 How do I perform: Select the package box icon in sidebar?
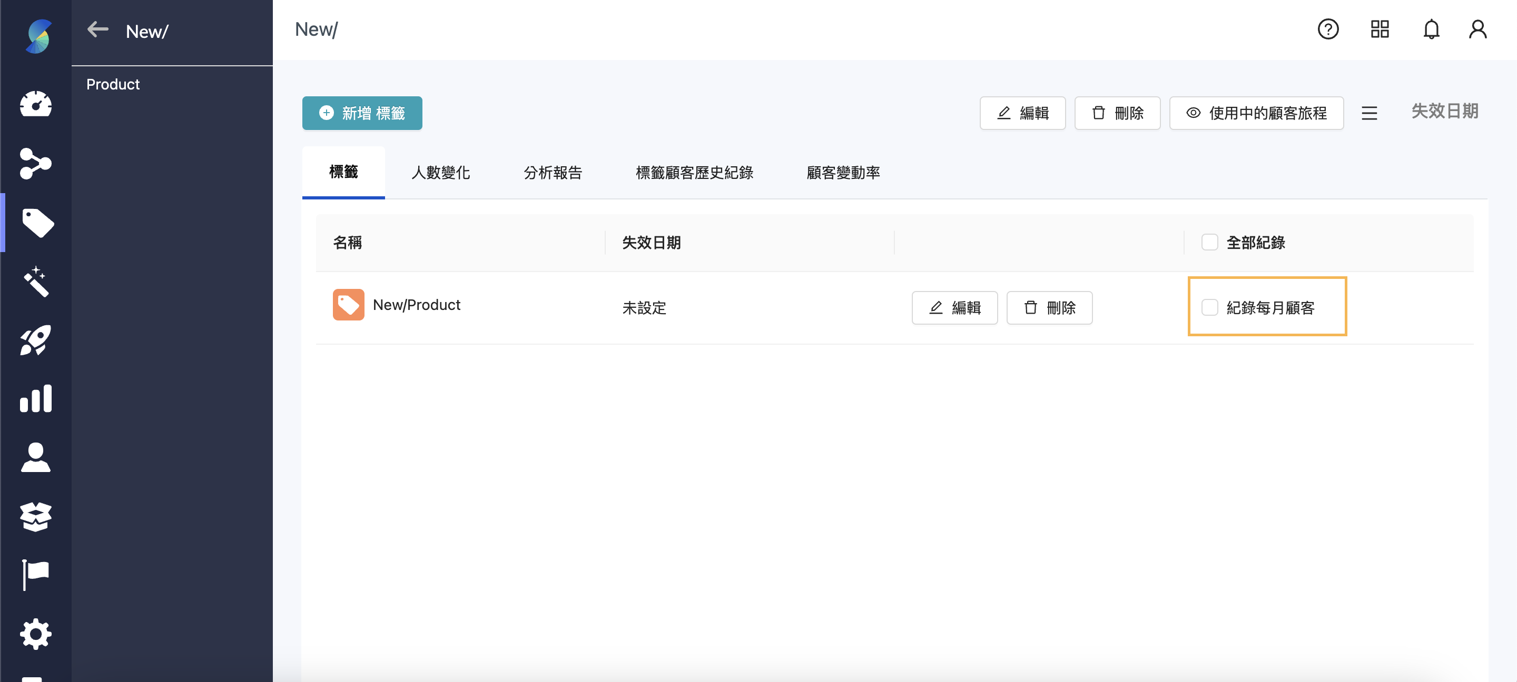(x=36, y=517)
